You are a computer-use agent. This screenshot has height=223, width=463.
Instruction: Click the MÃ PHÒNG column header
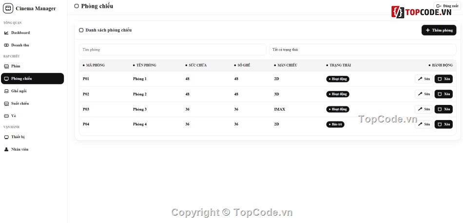click(x=94, y=65)
